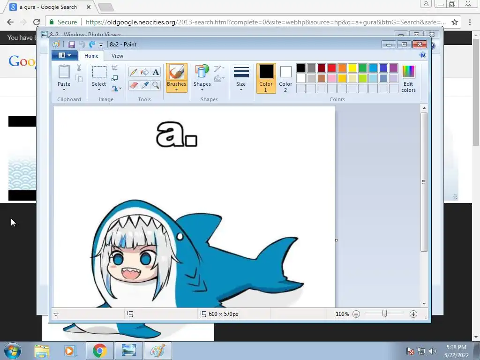Image resolution: width=480 pixels, height=360 pixels.
Task: Click the Edit colors button
Action: pyautogui.click(x=408, y=78)
